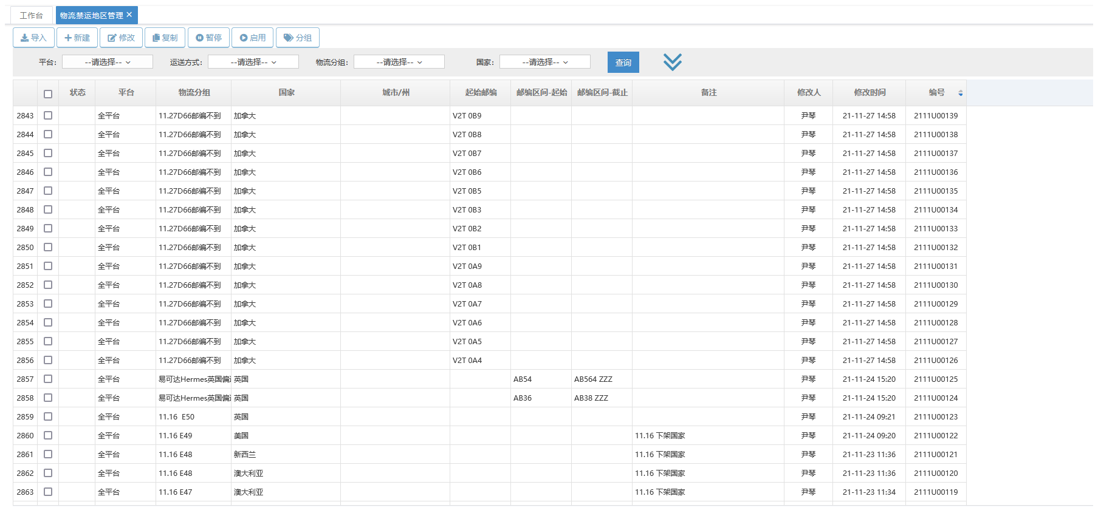The height and width of the screenshot is (516, 1098).
Task: Click the 修改 edit pencil button
Action: coord(122,38)
